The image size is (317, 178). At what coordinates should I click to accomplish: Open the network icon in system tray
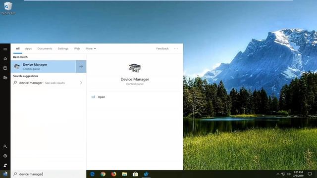pos(283,174)
